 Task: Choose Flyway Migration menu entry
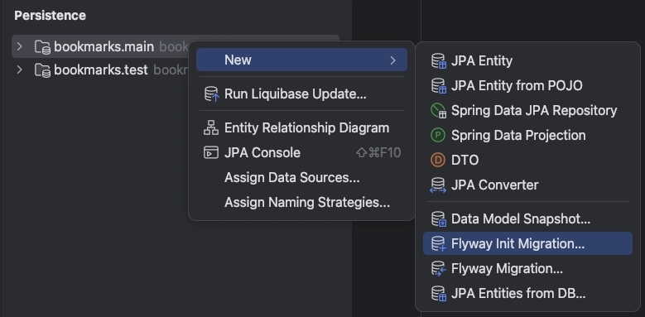tap(527, 268)
